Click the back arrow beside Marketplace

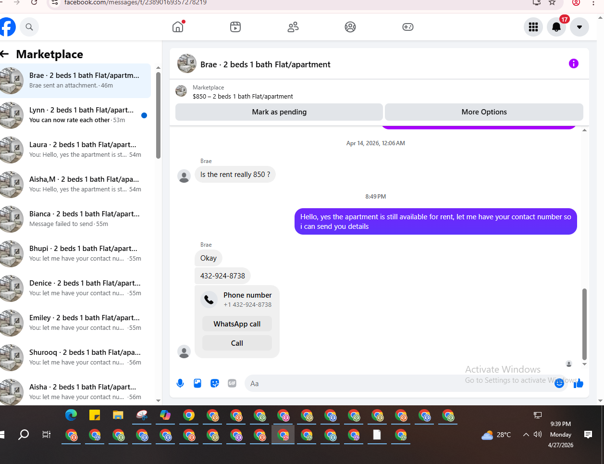5,54
